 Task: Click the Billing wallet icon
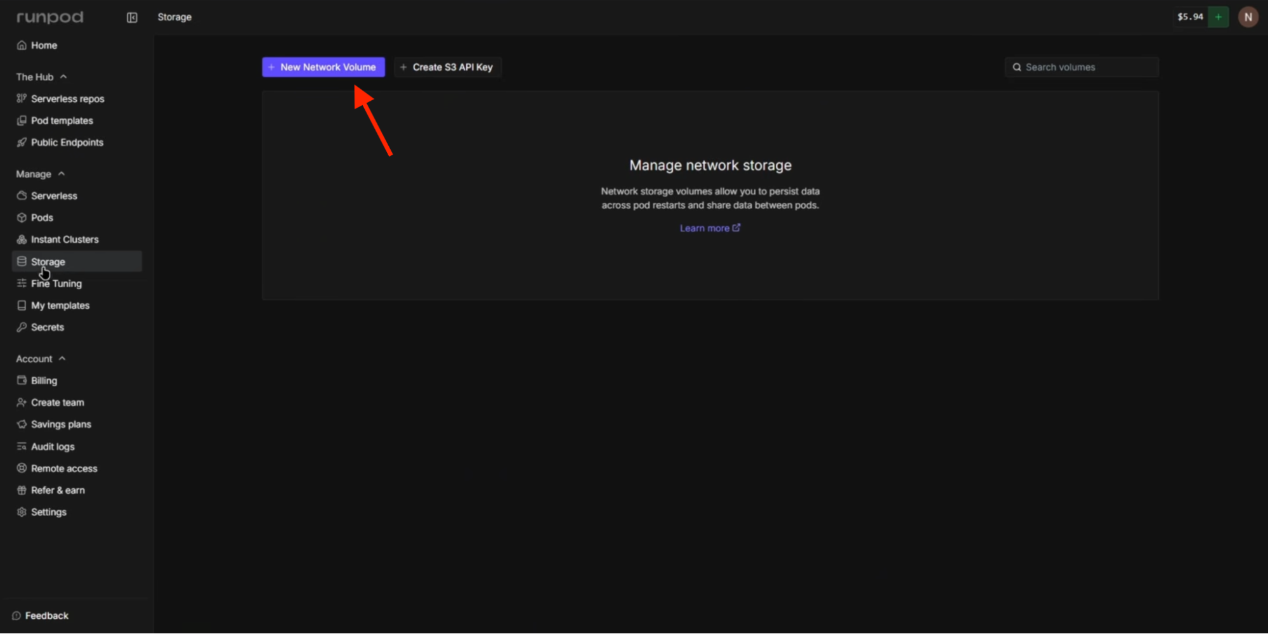point(22,380)
